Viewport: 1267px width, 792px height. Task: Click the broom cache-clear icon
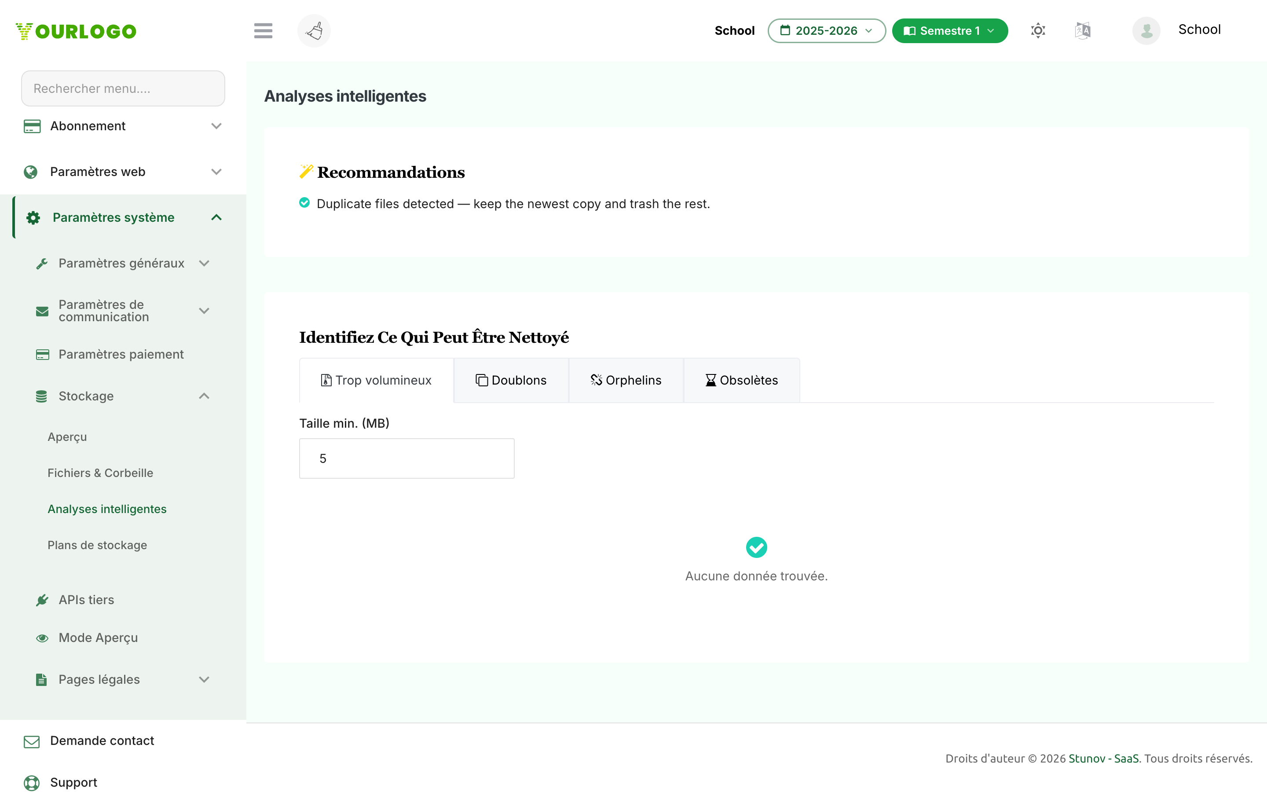coord(314,30)
